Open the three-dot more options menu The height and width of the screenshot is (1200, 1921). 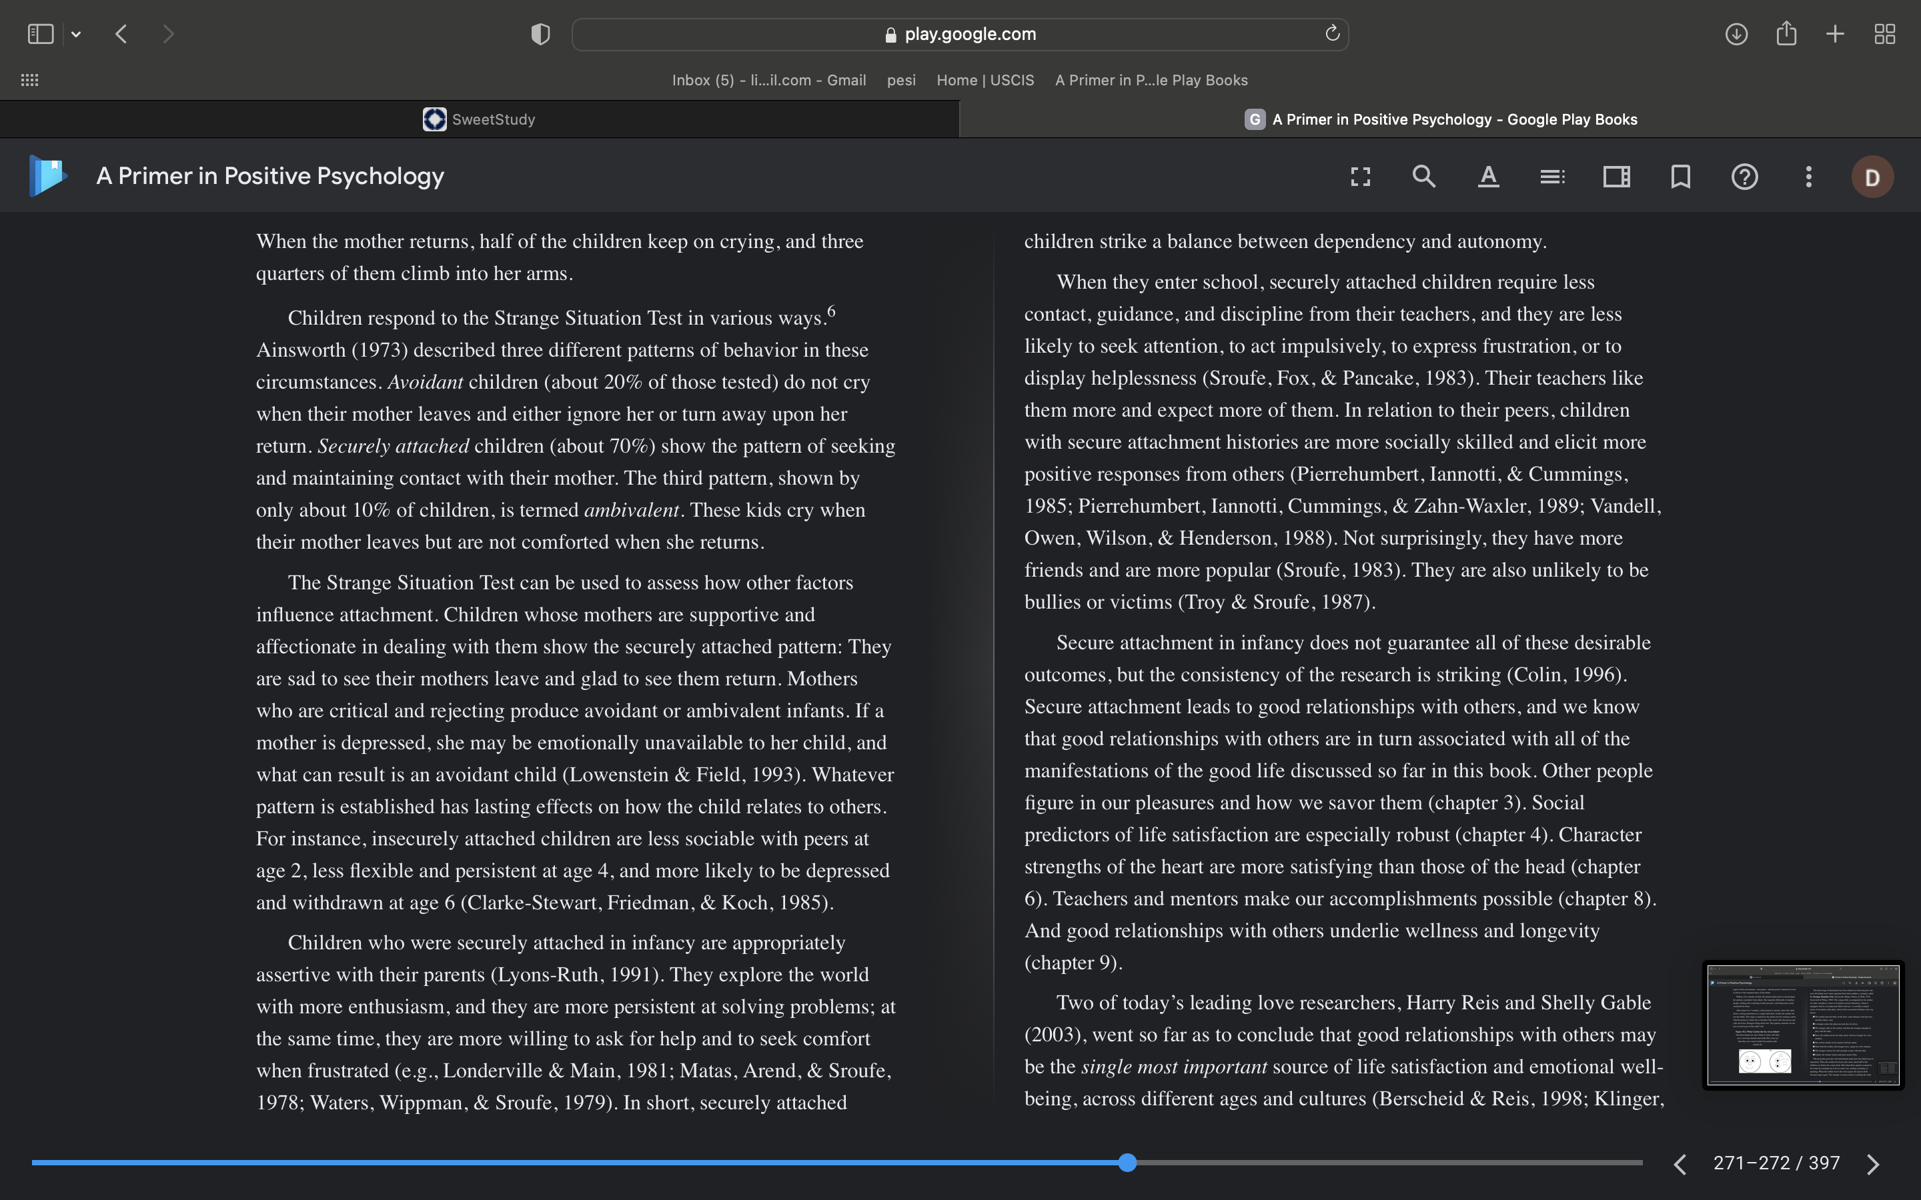tap(1809, 176)
